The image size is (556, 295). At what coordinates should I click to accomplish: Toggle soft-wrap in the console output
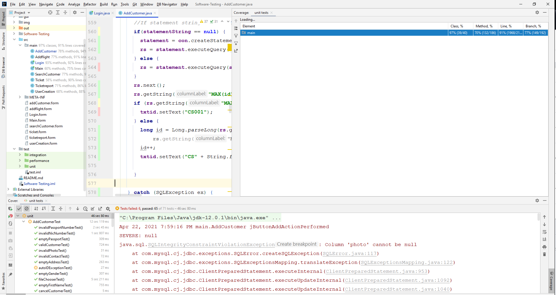544,232
